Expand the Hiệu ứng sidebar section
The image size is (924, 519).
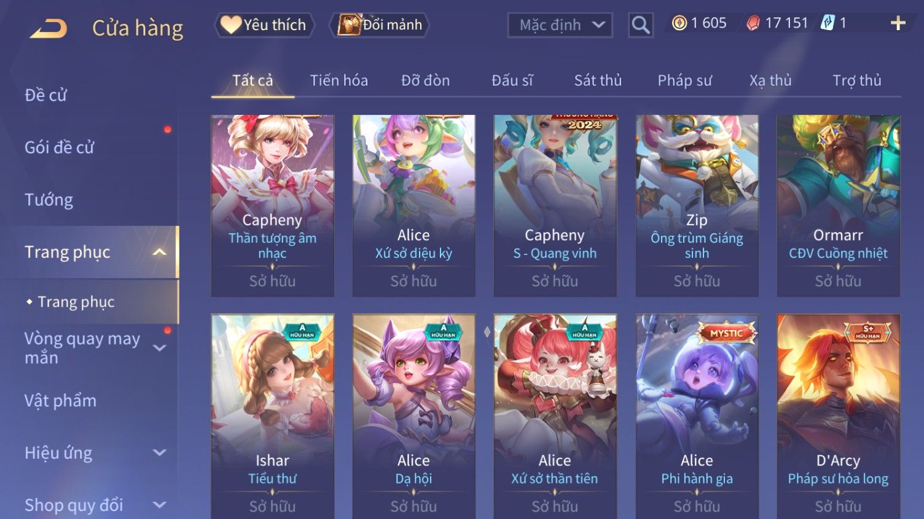tap(159, 453)
